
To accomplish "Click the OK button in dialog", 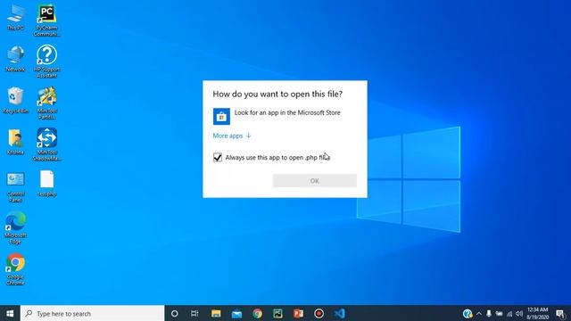I will [x=315, y=181].
